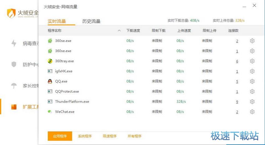Image resolution: width=265 pixels, height=145 pixels.
Task: Open settings gear for 360tray.exe
Action: [252, 61]
